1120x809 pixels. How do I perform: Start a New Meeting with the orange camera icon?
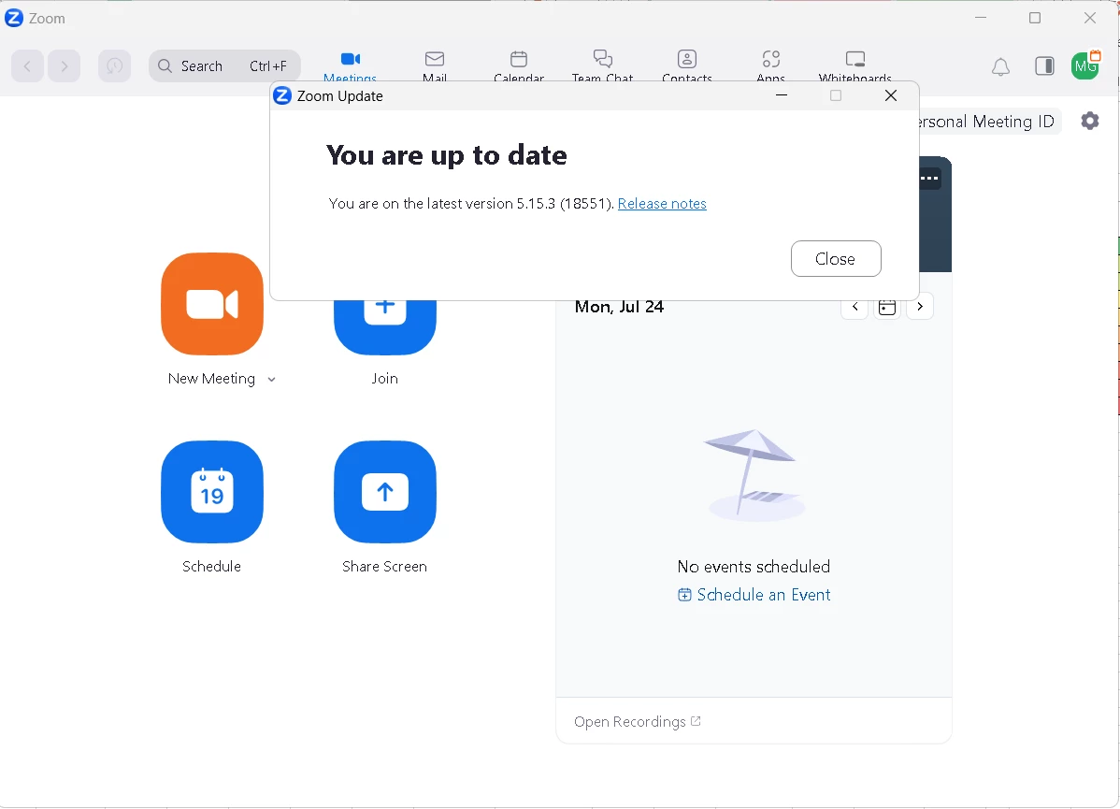click(212, 304)
